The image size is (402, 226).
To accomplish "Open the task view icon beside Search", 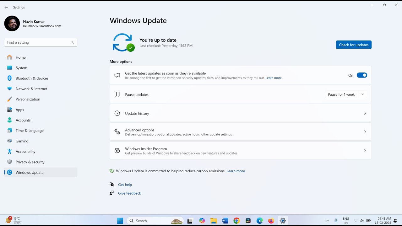I will tap(190, 221).
